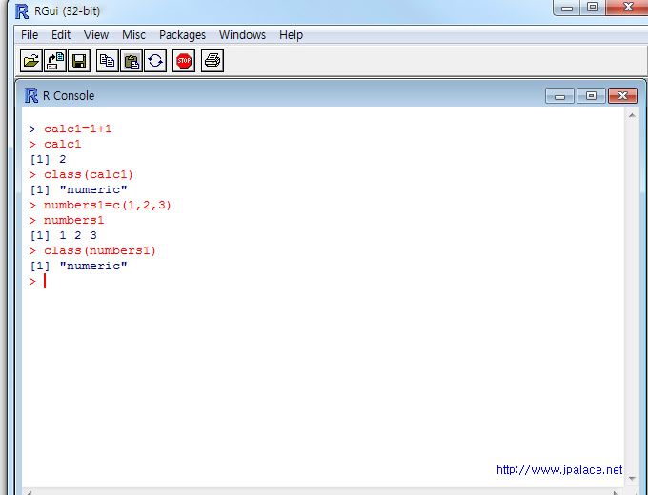Open the File menu
Viewport: 648px width, 495px height.
coord(30,35)
